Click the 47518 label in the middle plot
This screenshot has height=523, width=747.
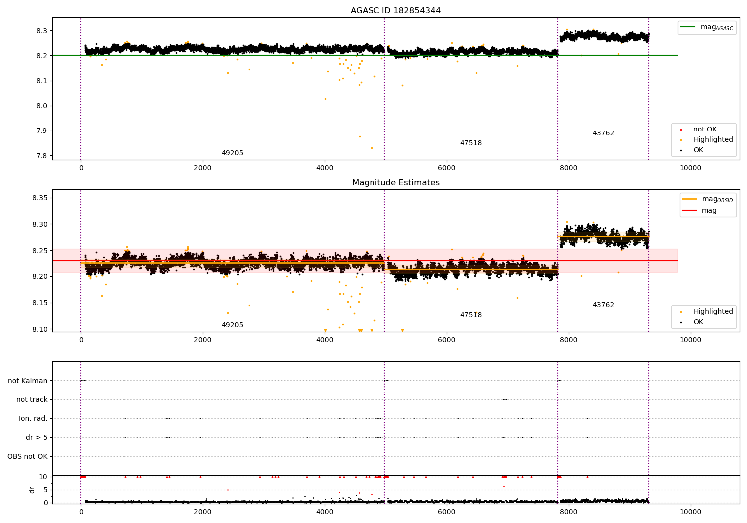click(471, 315)
